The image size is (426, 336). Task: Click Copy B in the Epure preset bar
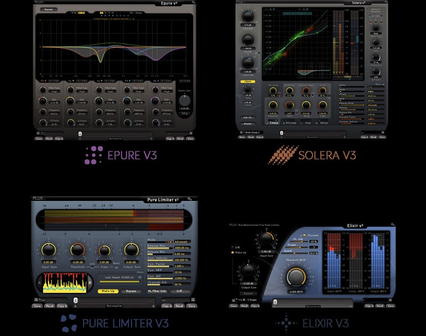coord(59,139)
